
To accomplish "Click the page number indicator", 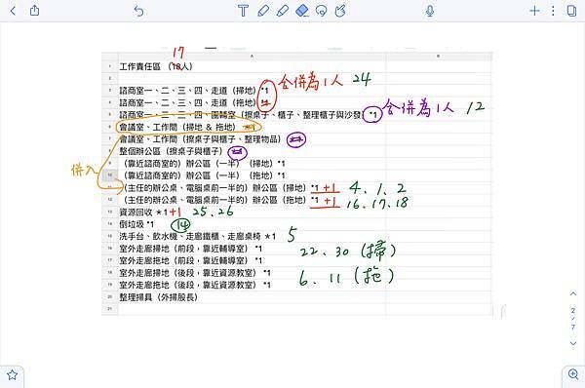I will [573, 318].
